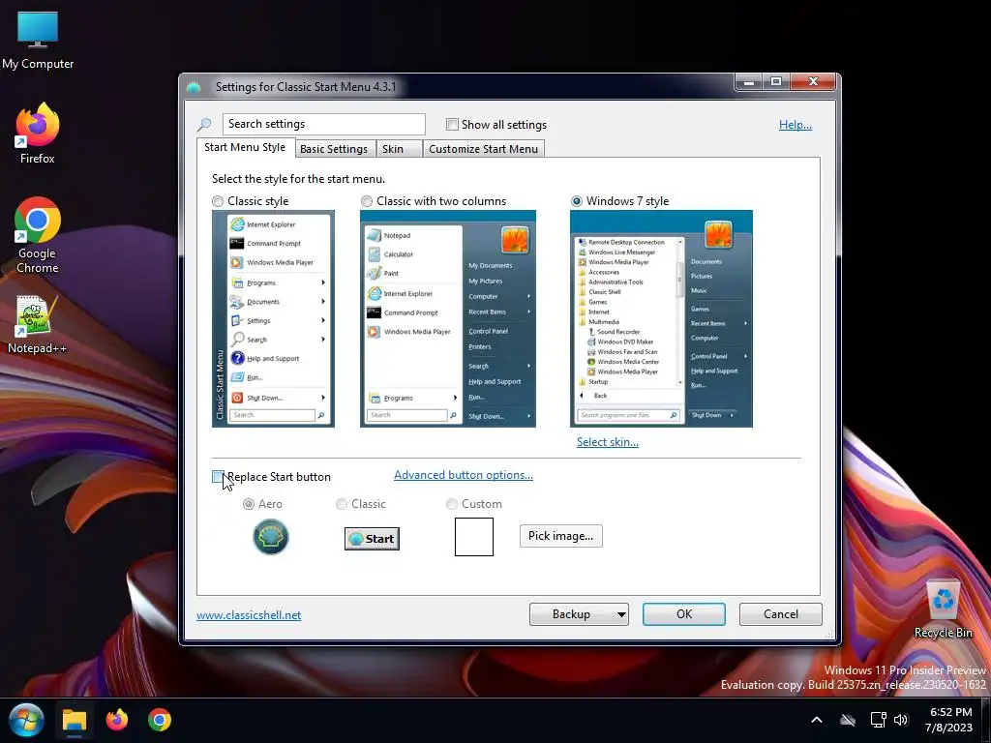Image resolution: width=991 pixels, height=743 pixels.
Task: Open the network tray icon
Action: pos(878,720)
